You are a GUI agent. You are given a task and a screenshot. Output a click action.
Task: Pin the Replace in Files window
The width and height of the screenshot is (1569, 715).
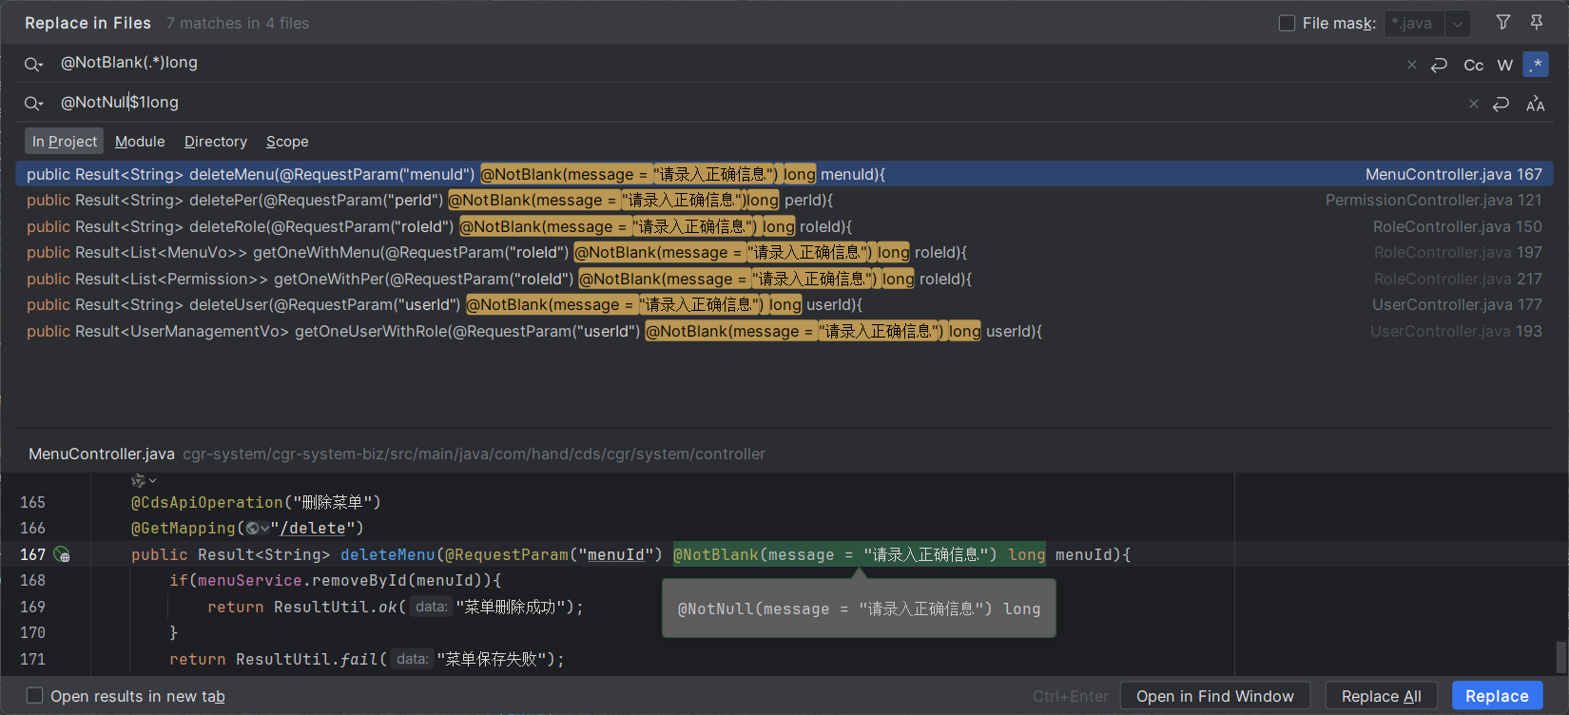coord(1537,22)
